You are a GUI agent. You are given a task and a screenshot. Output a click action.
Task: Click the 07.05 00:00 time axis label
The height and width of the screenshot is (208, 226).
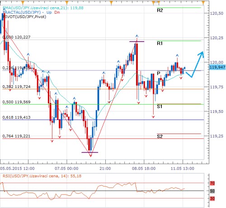pyautogui.click(x=66, y=168)
